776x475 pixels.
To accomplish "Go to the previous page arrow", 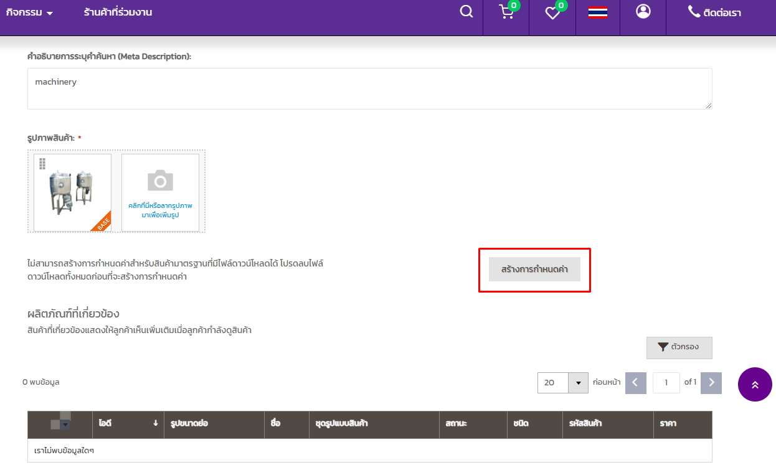I will [x=635, y=383].
